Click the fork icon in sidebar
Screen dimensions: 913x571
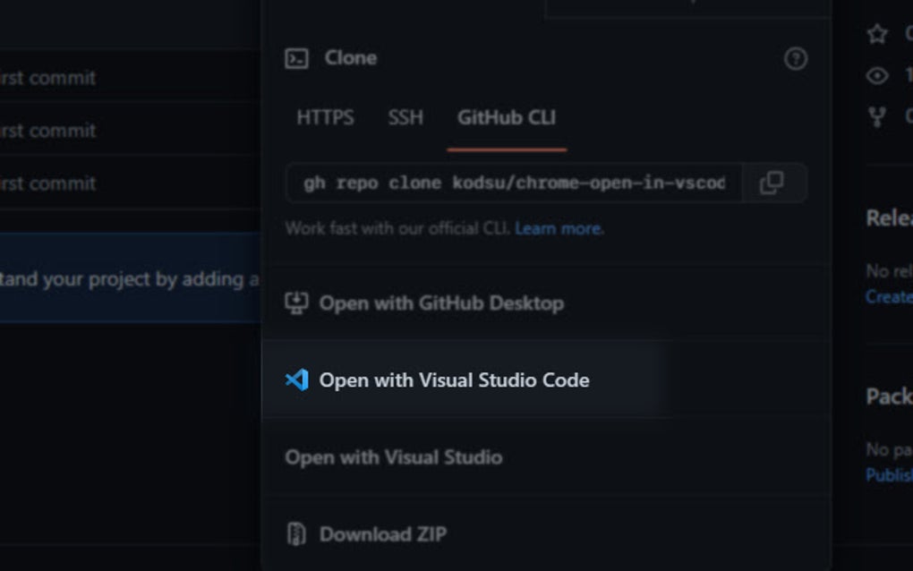pyautogui.click(x=877, y=117)
